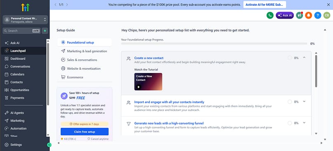This screenshot has width=333, height=151.
Task: Open the sub-account switcher dropdown
Action: [25, 19]
